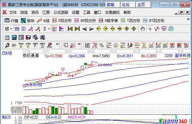This screenshot has width=192, height=124.
Task: Click the yellow diamond horizontal-compress icon
Action: pyautogui.click(x=120, y=29)
